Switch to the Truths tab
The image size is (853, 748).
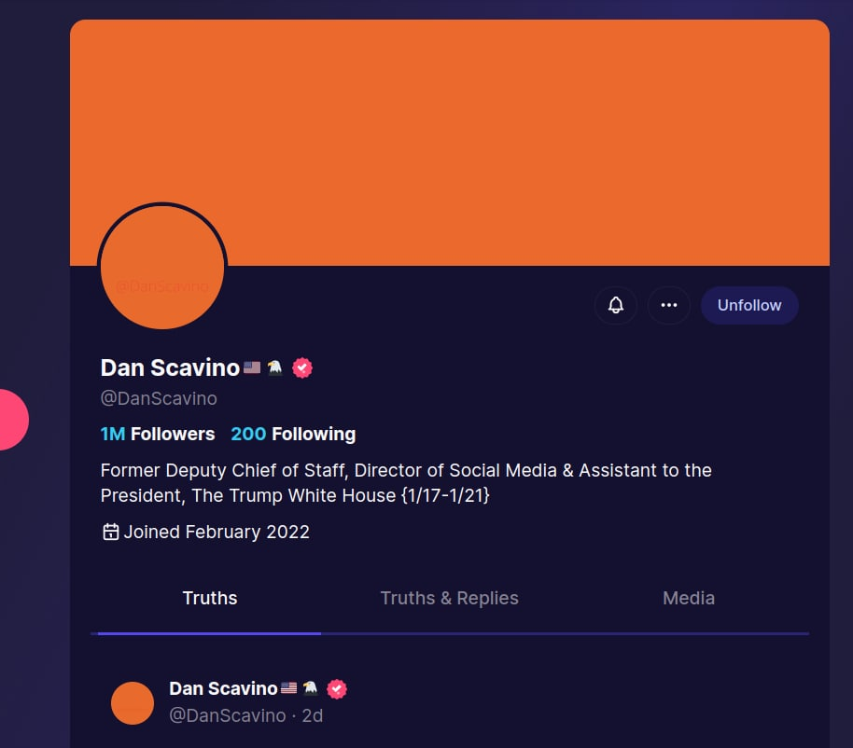pos(210,598)
